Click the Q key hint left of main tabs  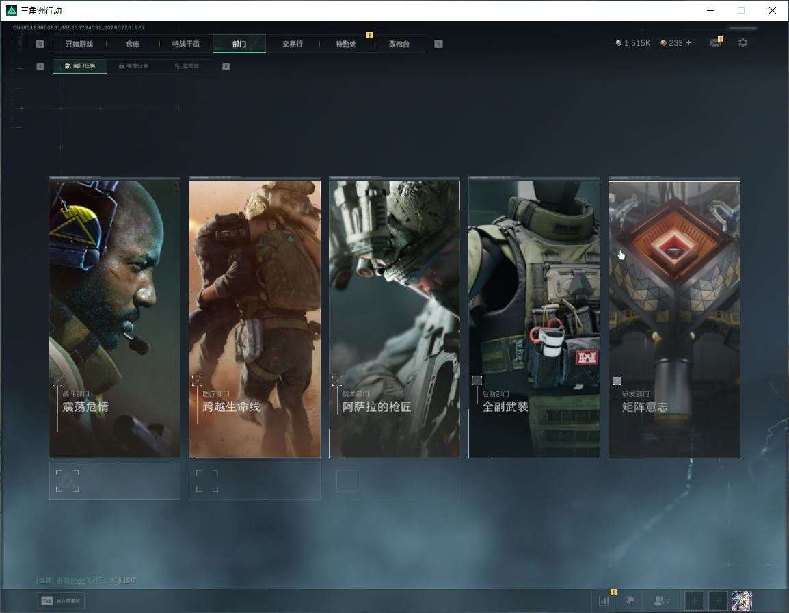pyautogui.click(x=40, y=44)
